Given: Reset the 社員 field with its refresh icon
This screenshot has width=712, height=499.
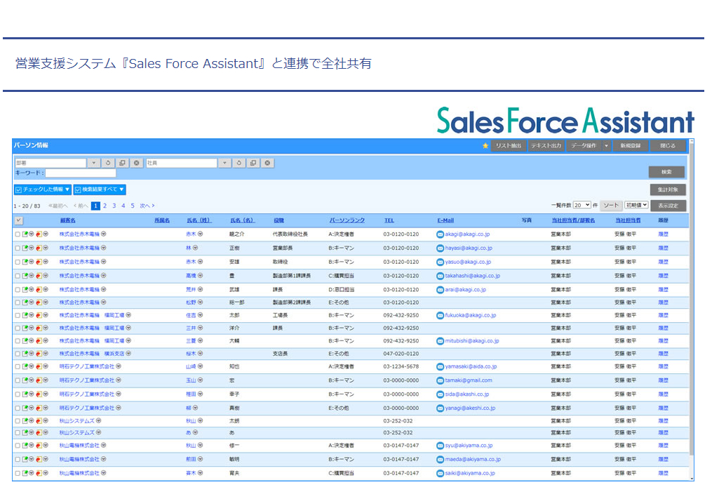Looking at the screenshot, I should tap(239, 163).
